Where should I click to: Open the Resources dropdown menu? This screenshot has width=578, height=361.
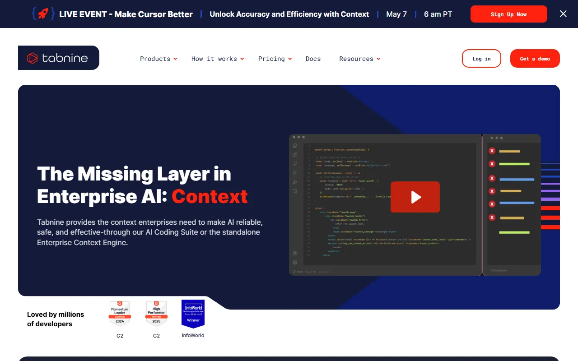click(x=359, y=59)
